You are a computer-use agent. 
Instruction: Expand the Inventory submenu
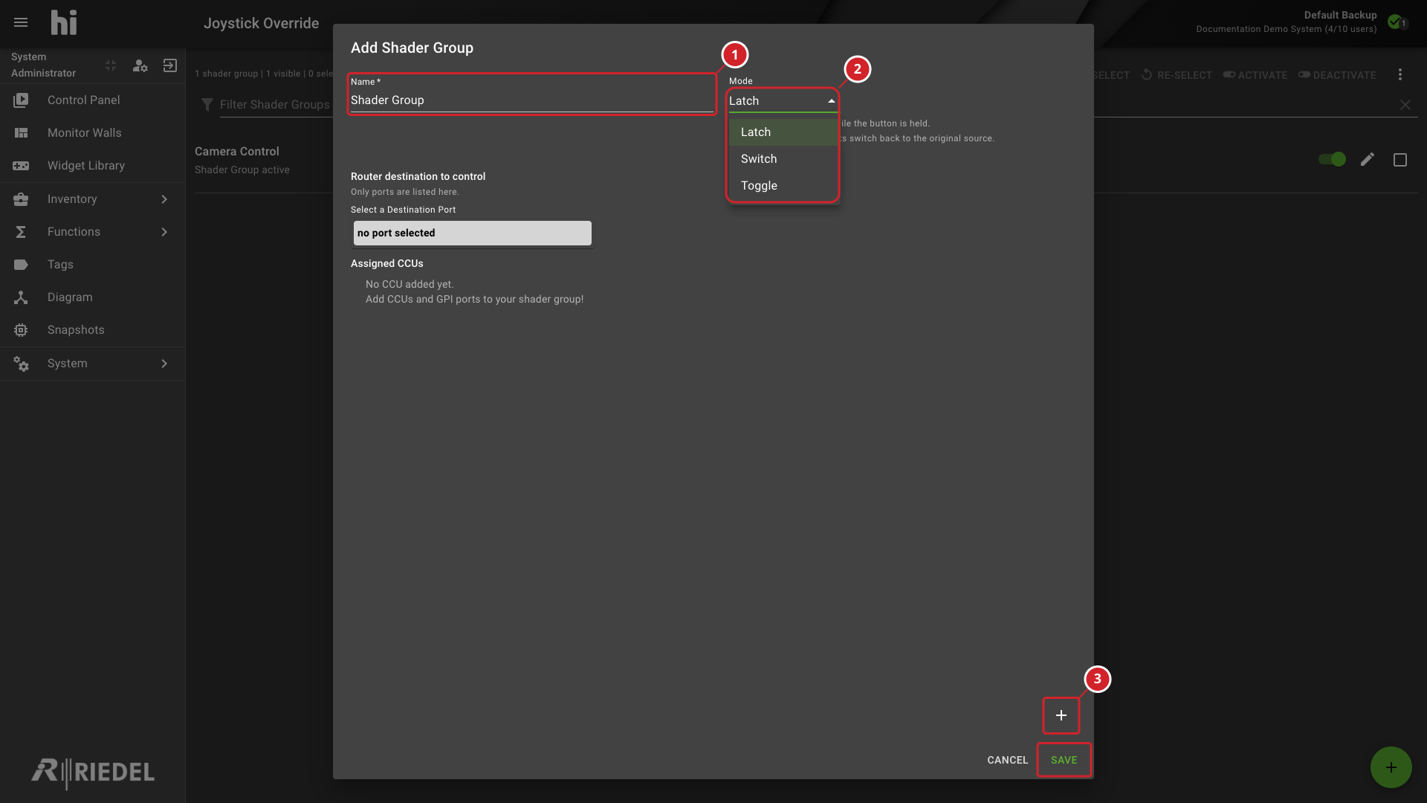point(93,199)
